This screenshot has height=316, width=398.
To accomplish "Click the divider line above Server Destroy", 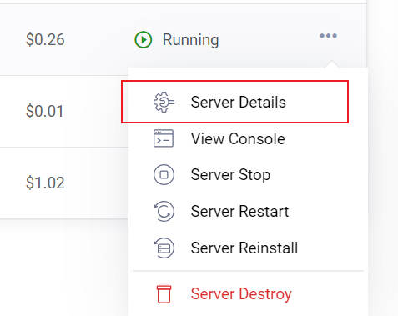I will tap(248, 270).
